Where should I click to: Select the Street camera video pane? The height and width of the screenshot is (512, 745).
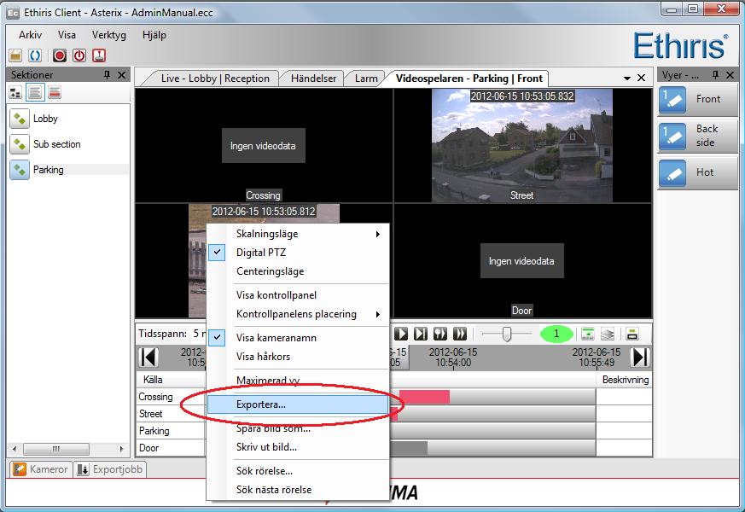(x=522, y=146)
